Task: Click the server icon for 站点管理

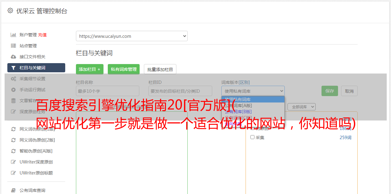Action: click(13, 46)
